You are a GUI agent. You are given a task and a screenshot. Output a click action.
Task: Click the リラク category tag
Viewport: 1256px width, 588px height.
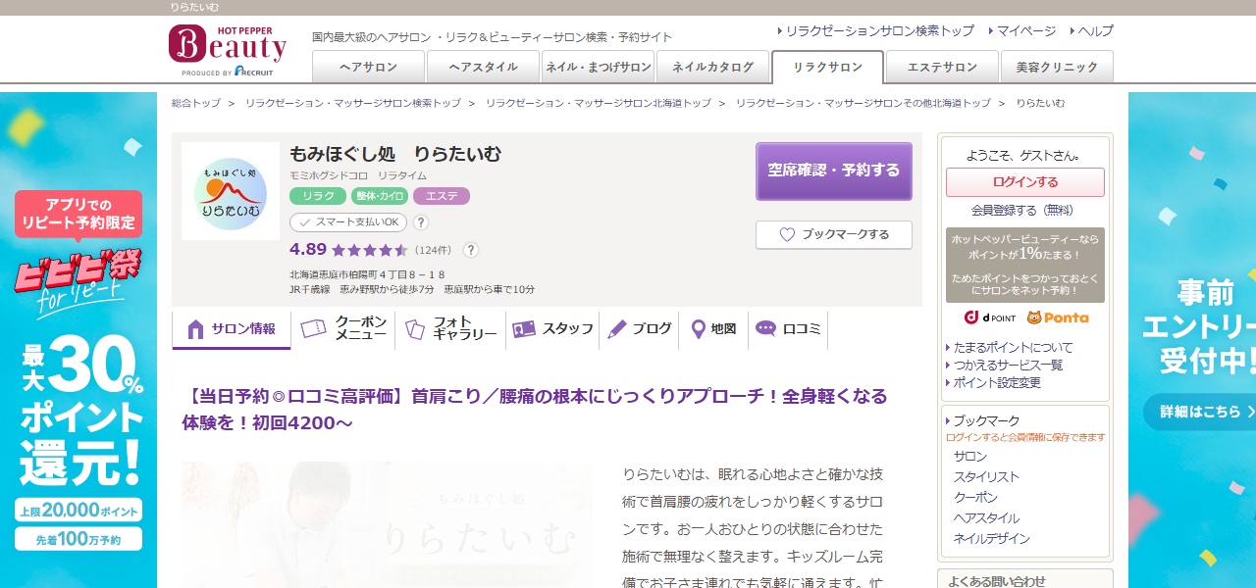[318, 196]
